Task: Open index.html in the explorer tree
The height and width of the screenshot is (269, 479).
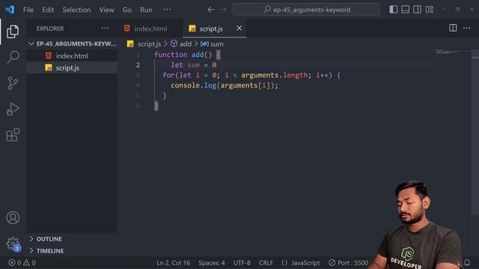Action: coord(72,56)
